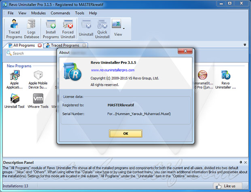The image size is (251, 192).
Task: Maximize the Revo Uninstaller window
Action: coord(230,3)
